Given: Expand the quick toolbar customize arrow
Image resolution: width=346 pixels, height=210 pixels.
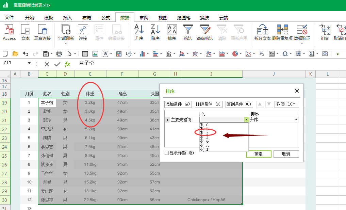Looking at the screenshot, I should 337,54.
